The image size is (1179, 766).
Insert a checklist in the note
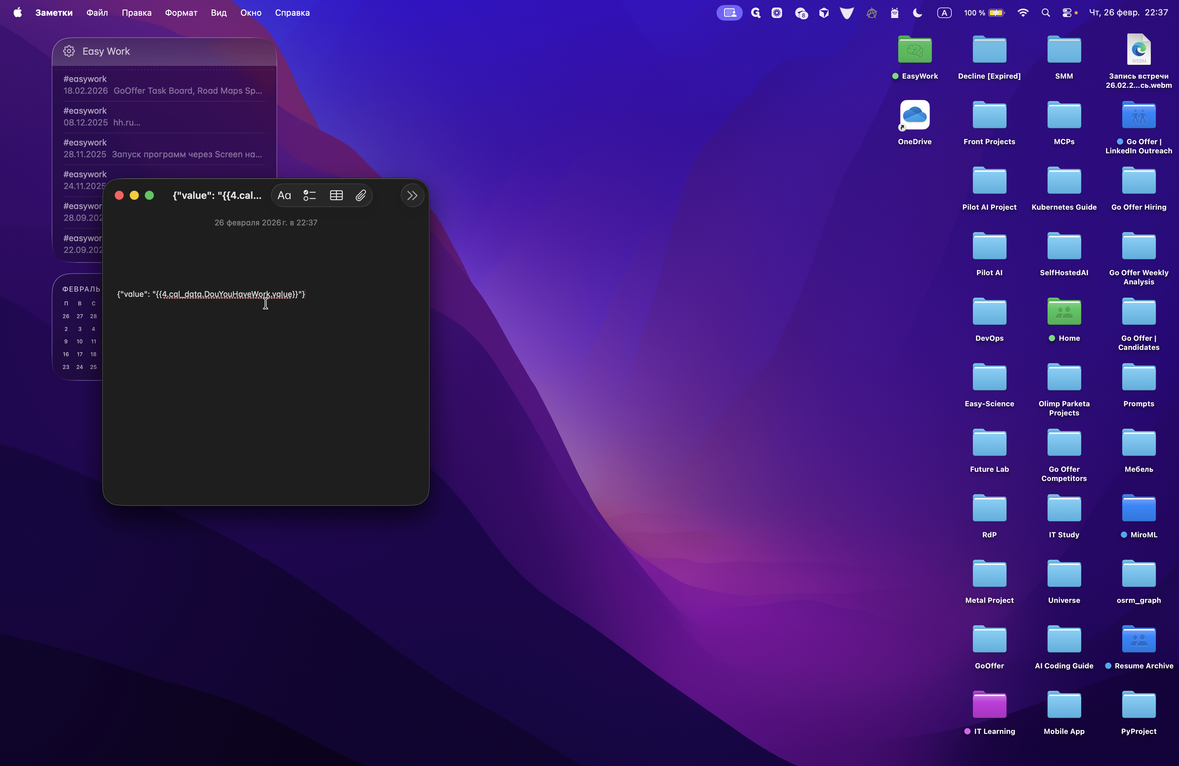pyautogui.click(x=309, y=195)
